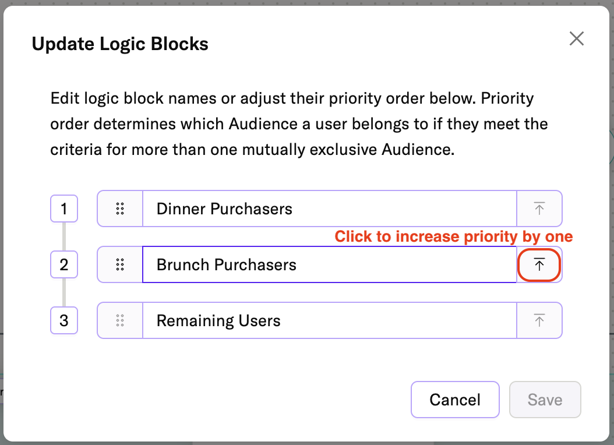Click the connector line between badges 1 and 2
614x445 pixels.
point(64,236)
